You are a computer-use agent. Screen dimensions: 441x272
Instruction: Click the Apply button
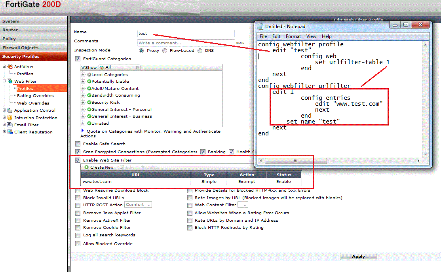[358, 257]
